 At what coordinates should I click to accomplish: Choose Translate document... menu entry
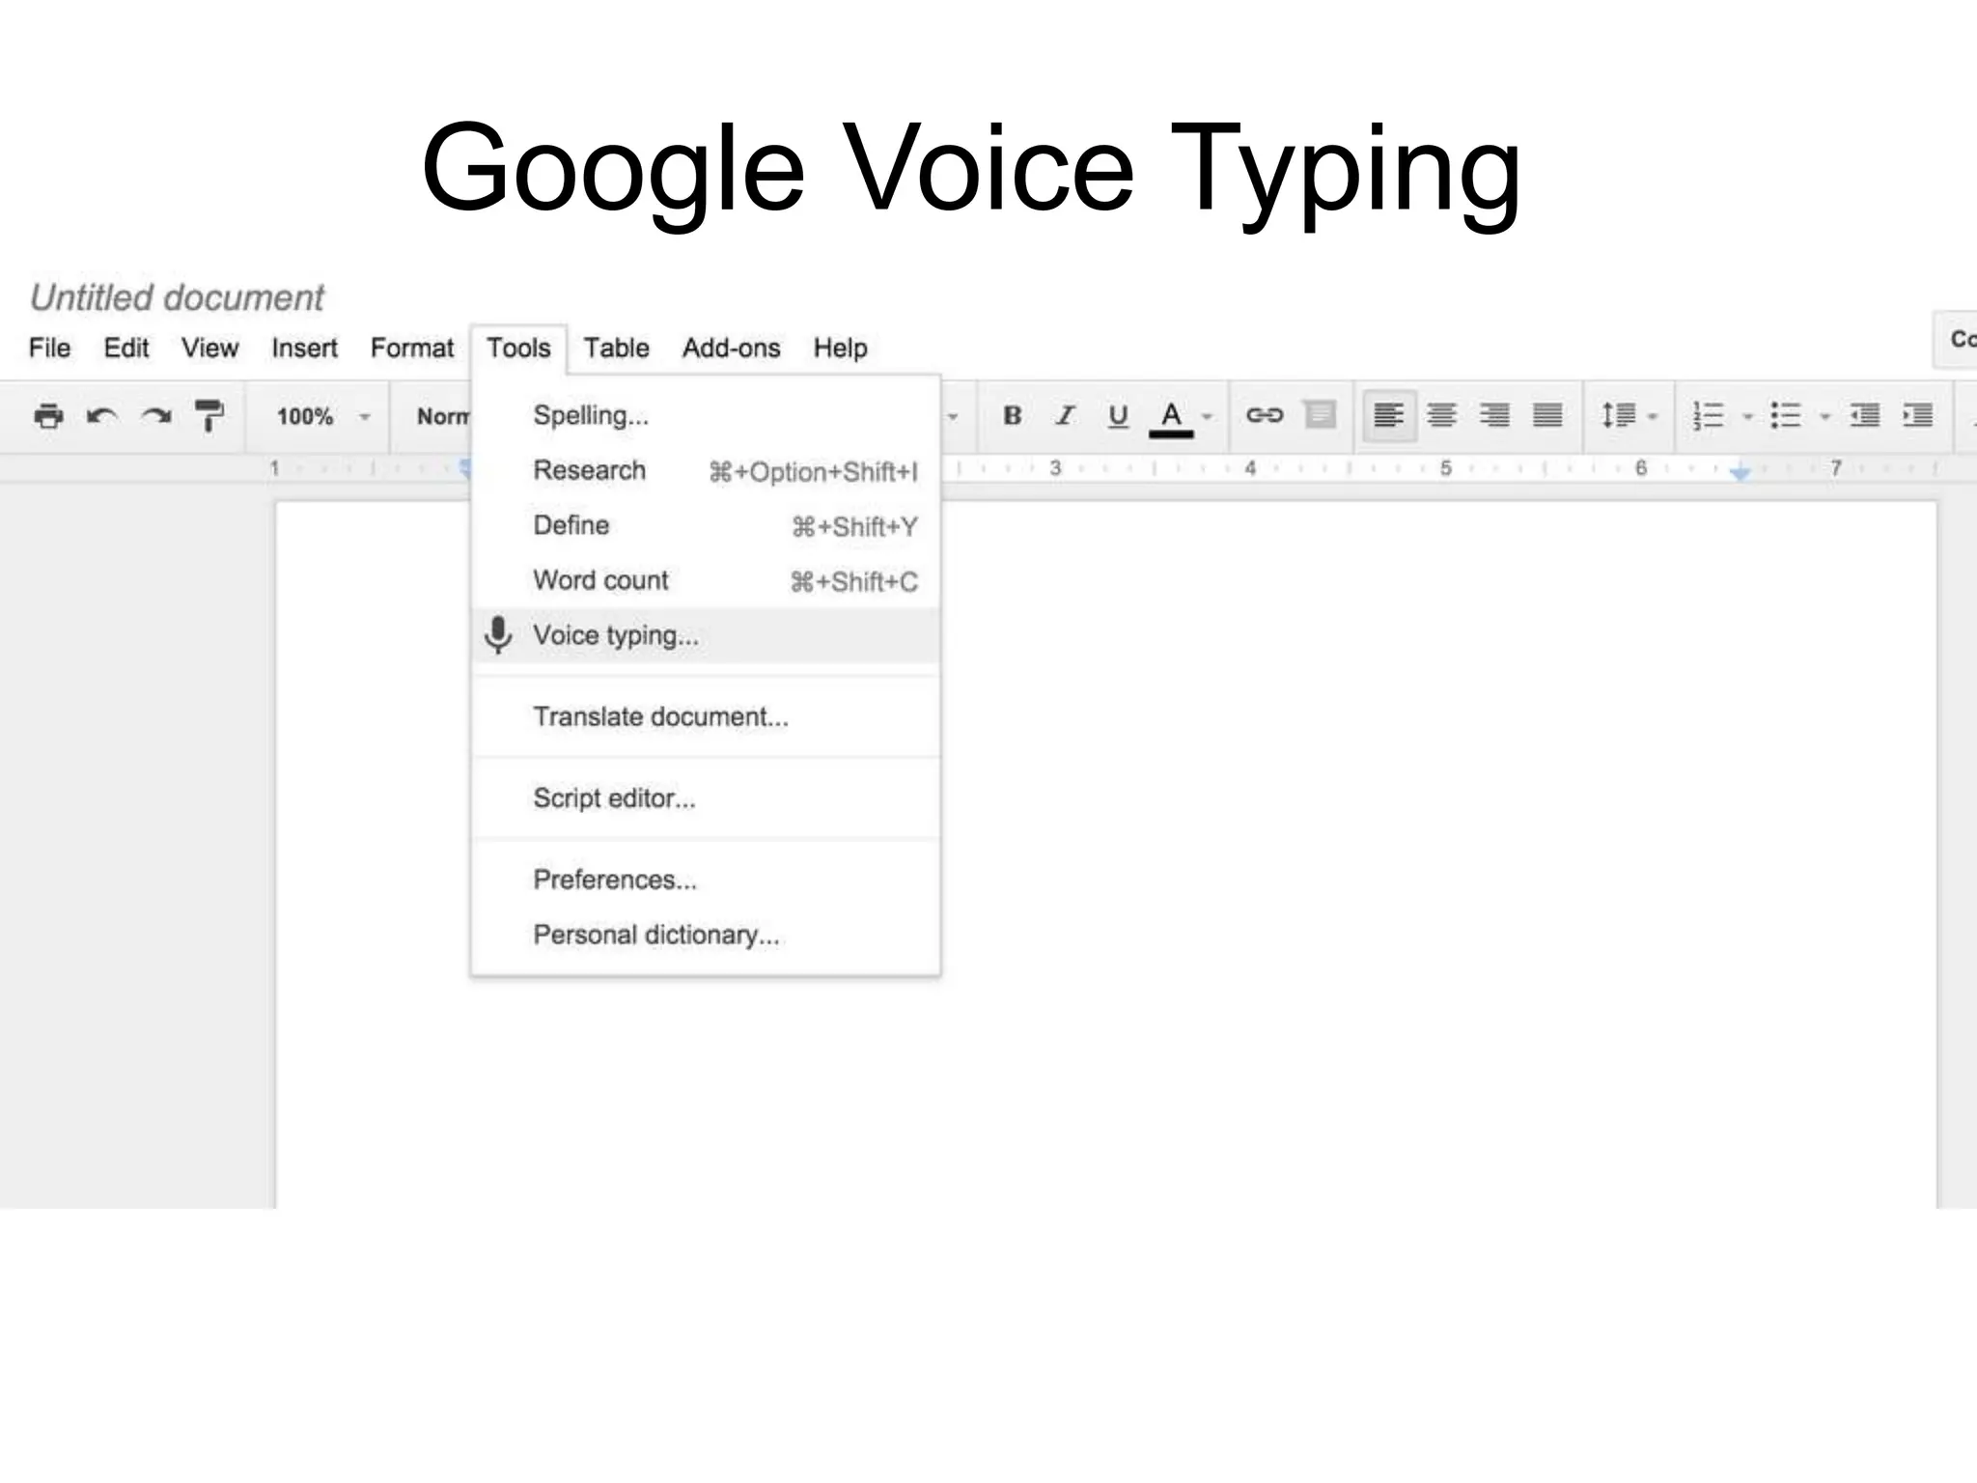[x=706, y=716]
